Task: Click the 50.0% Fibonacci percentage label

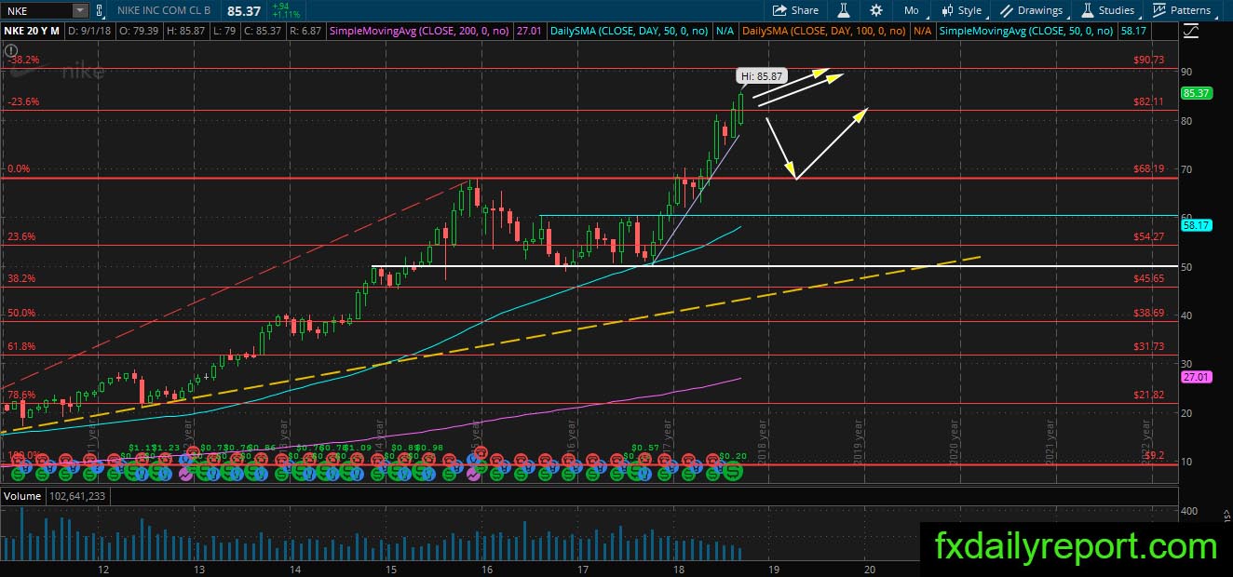Action: click(x=21, y=314)
